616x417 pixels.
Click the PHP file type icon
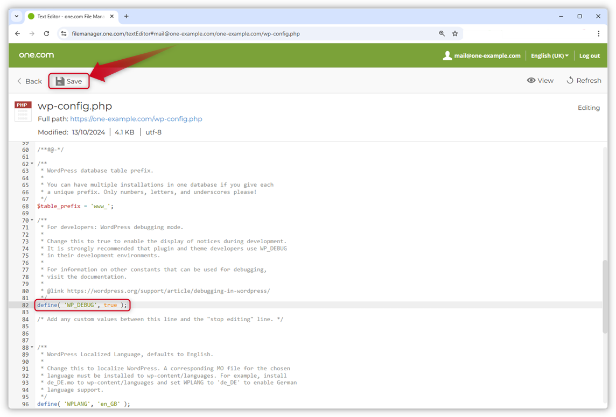click(x=23, y=111)
